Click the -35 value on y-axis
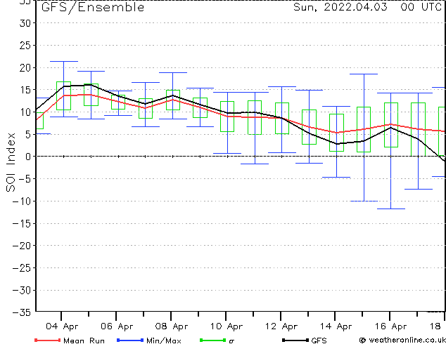The image size is (446, 344). tap(22, 312)
